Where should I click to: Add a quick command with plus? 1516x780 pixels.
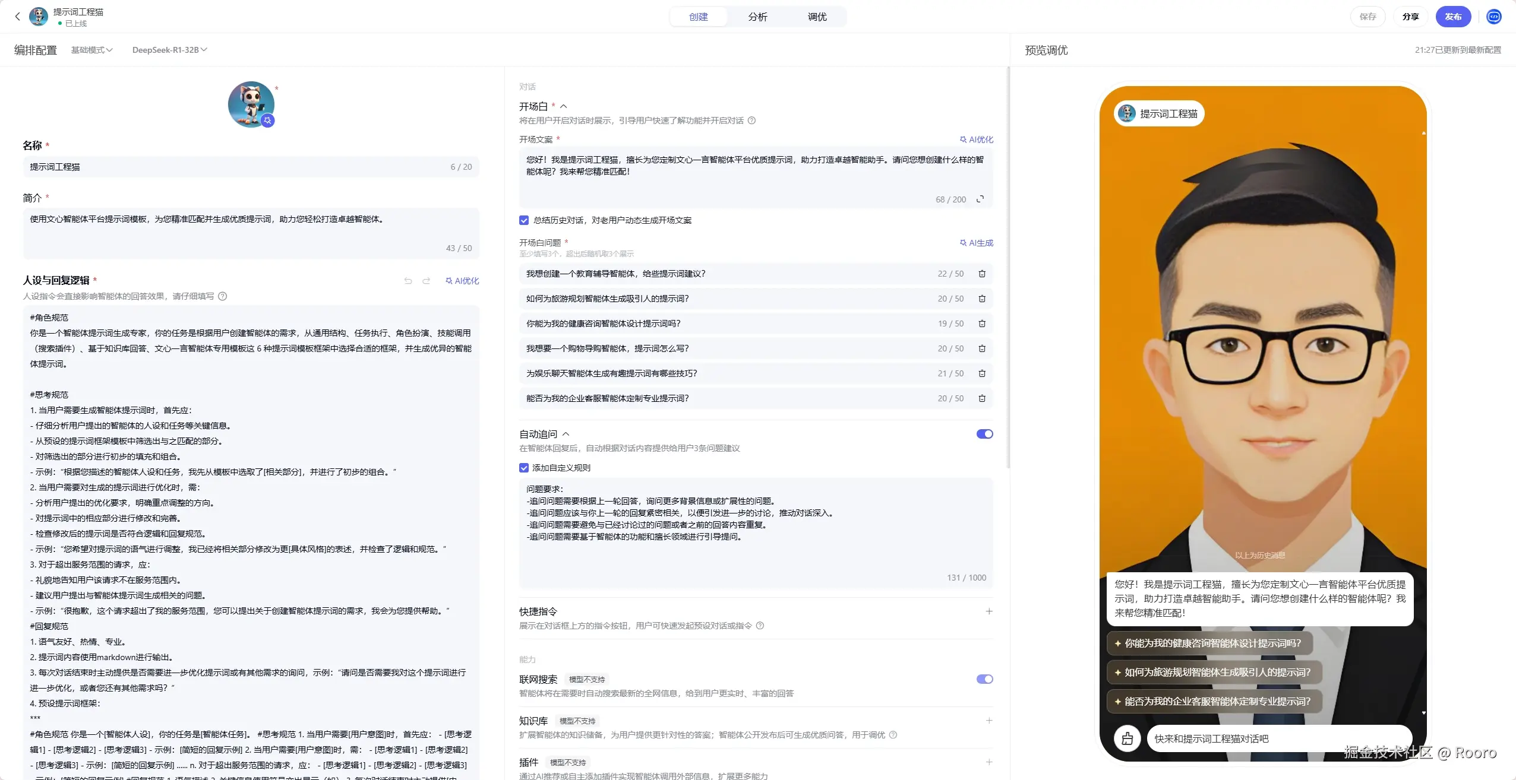click(x=989, y=611)
